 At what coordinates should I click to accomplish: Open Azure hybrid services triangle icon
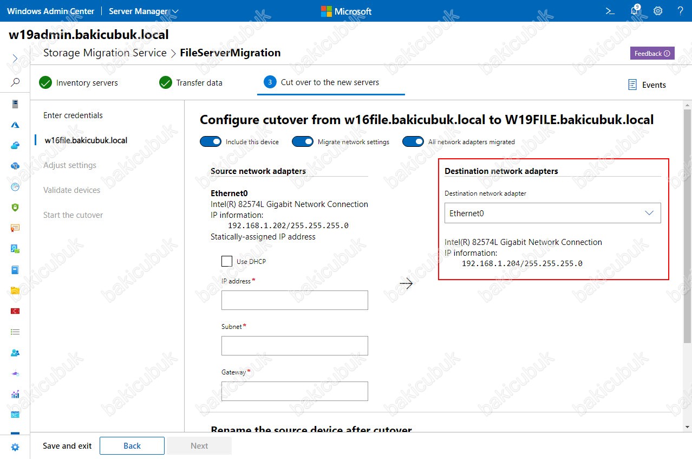15,125
